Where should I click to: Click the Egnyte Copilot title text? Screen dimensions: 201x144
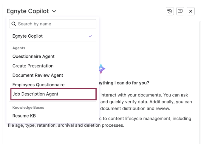tap(28, 11)
